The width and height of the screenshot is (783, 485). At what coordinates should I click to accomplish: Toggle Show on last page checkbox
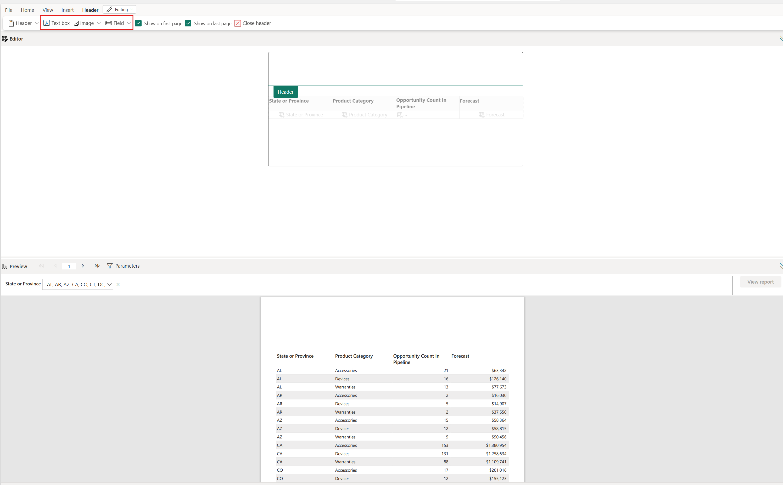coord(188,24)
